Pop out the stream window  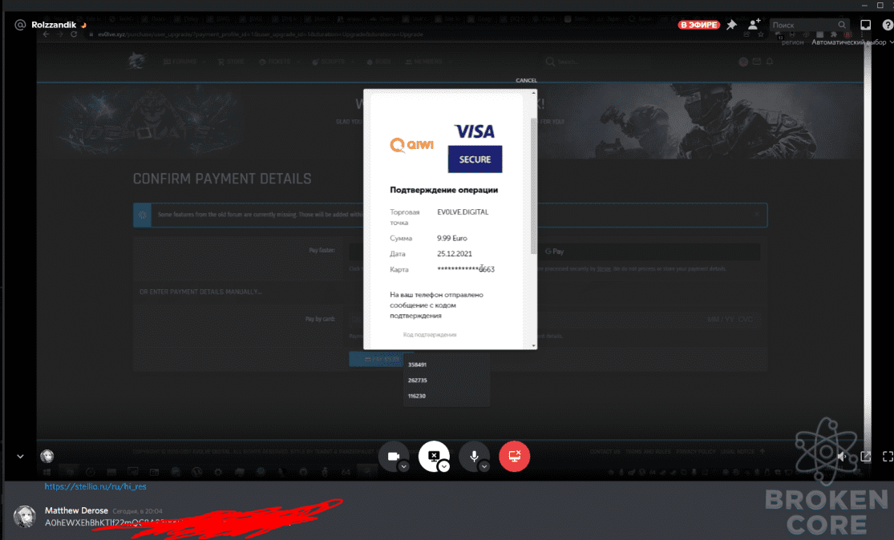pyautogui.click(x=865, y=456)
